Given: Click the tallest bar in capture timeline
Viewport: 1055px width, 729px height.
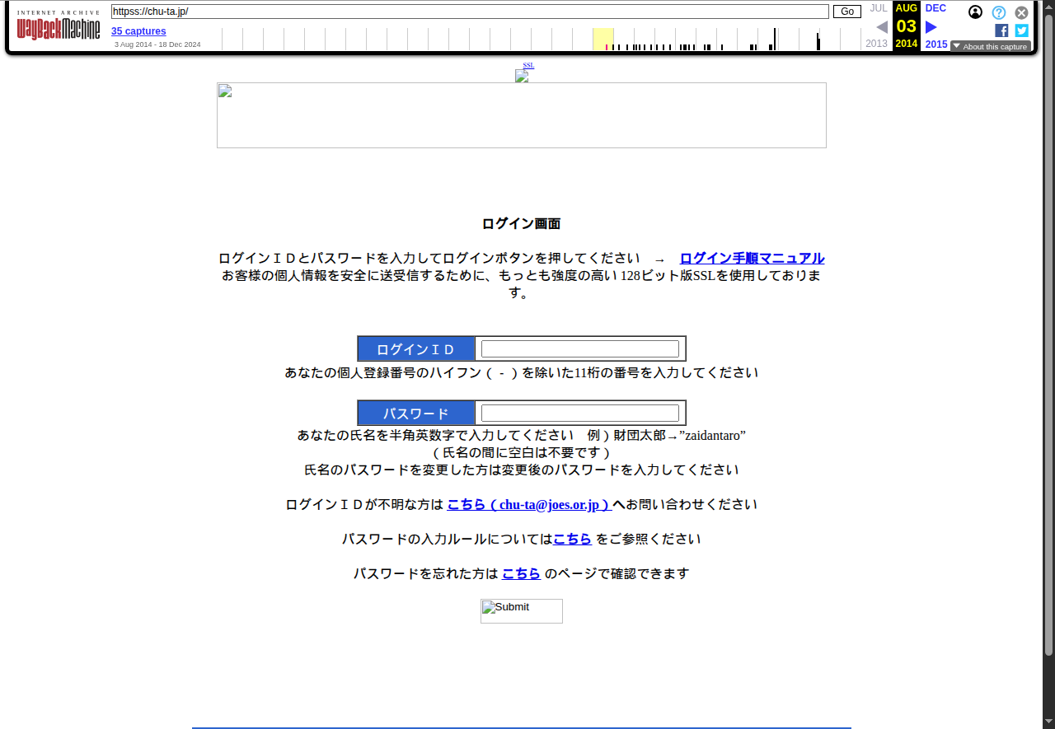Looking at the screenshot, I should 775,40.
